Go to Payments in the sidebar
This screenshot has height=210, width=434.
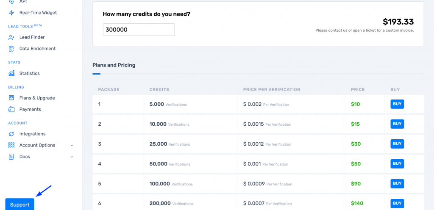30,109
